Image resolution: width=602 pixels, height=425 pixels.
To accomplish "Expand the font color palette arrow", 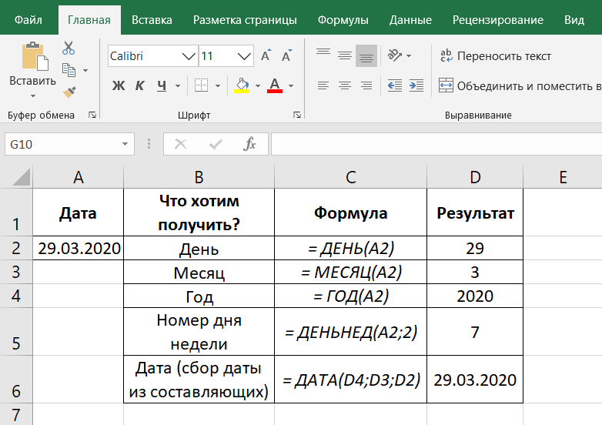I will 291,85.
